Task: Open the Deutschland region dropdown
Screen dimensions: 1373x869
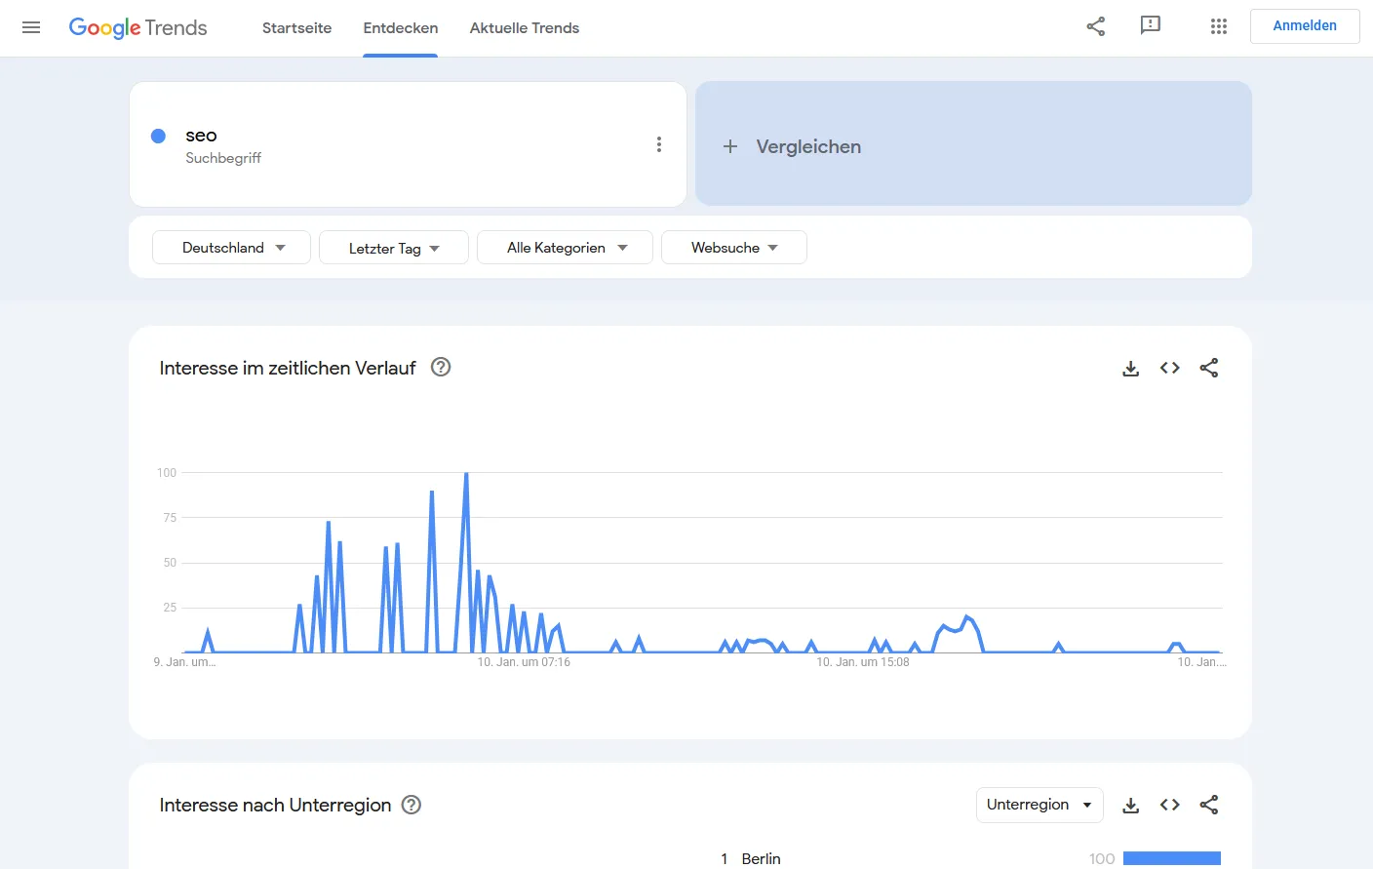Action: point(230,247)
